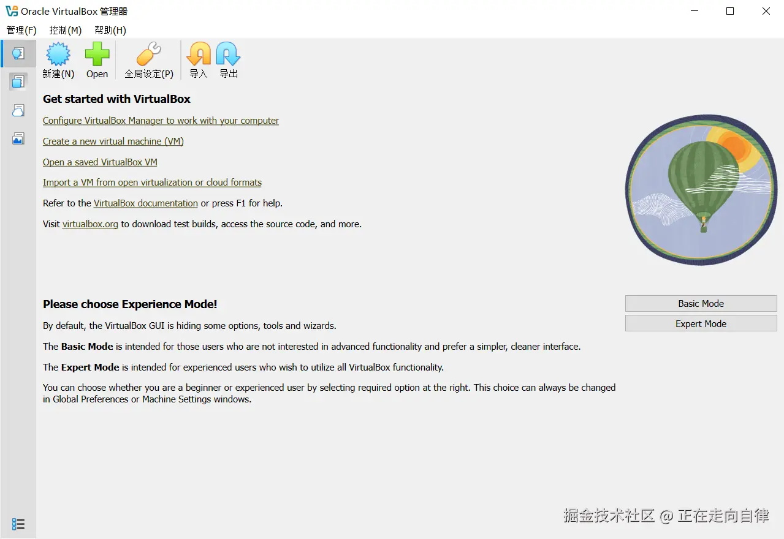Click the Get started with VirtualBox heading

click(x=116, y=99)
